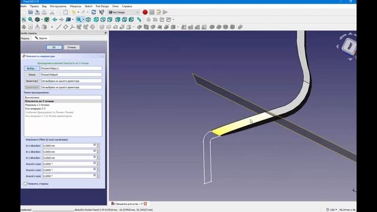Screen dimensions: 377x212
Task: Click the Fillet tool icon
Action: coord(212,27)
